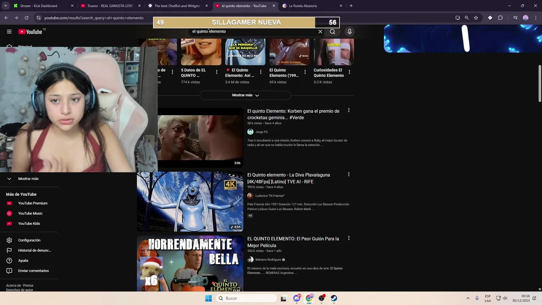Go back in browser history
The height and width of the screenshot is (305, 542).
6,18
